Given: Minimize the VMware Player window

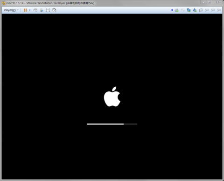Looking at the screenshot, I should 203,2.
